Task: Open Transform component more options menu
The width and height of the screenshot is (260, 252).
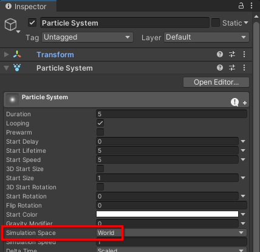Action: pos(244,54)
